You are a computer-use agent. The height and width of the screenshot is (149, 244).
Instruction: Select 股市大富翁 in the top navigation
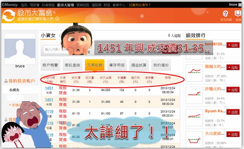[x=66, y=5]
